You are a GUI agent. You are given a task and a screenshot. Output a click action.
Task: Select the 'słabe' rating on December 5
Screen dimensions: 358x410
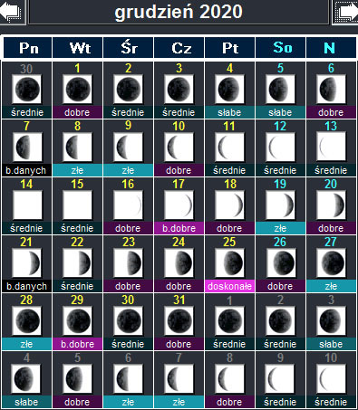point(280,112)
